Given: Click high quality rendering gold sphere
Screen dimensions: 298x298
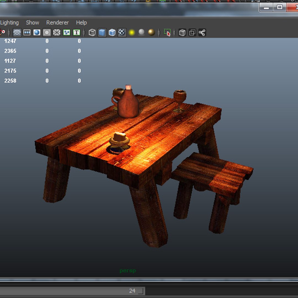Looking at the screenshot, I should coord(151,32).
